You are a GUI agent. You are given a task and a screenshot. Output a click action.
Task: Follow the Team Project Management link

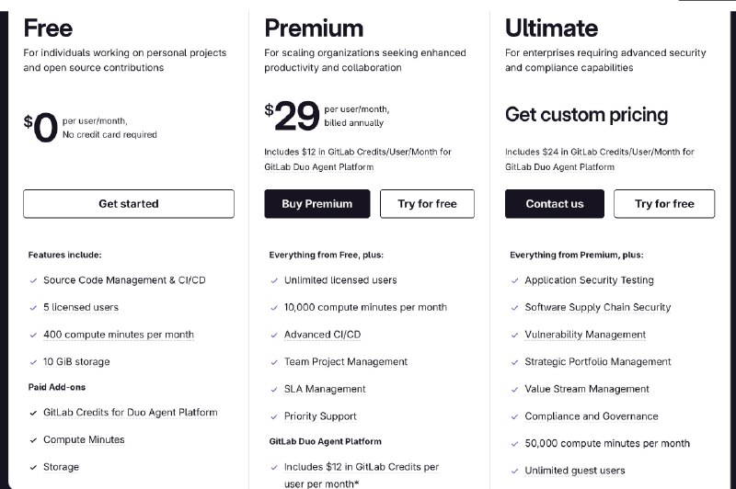click(345, 362)
